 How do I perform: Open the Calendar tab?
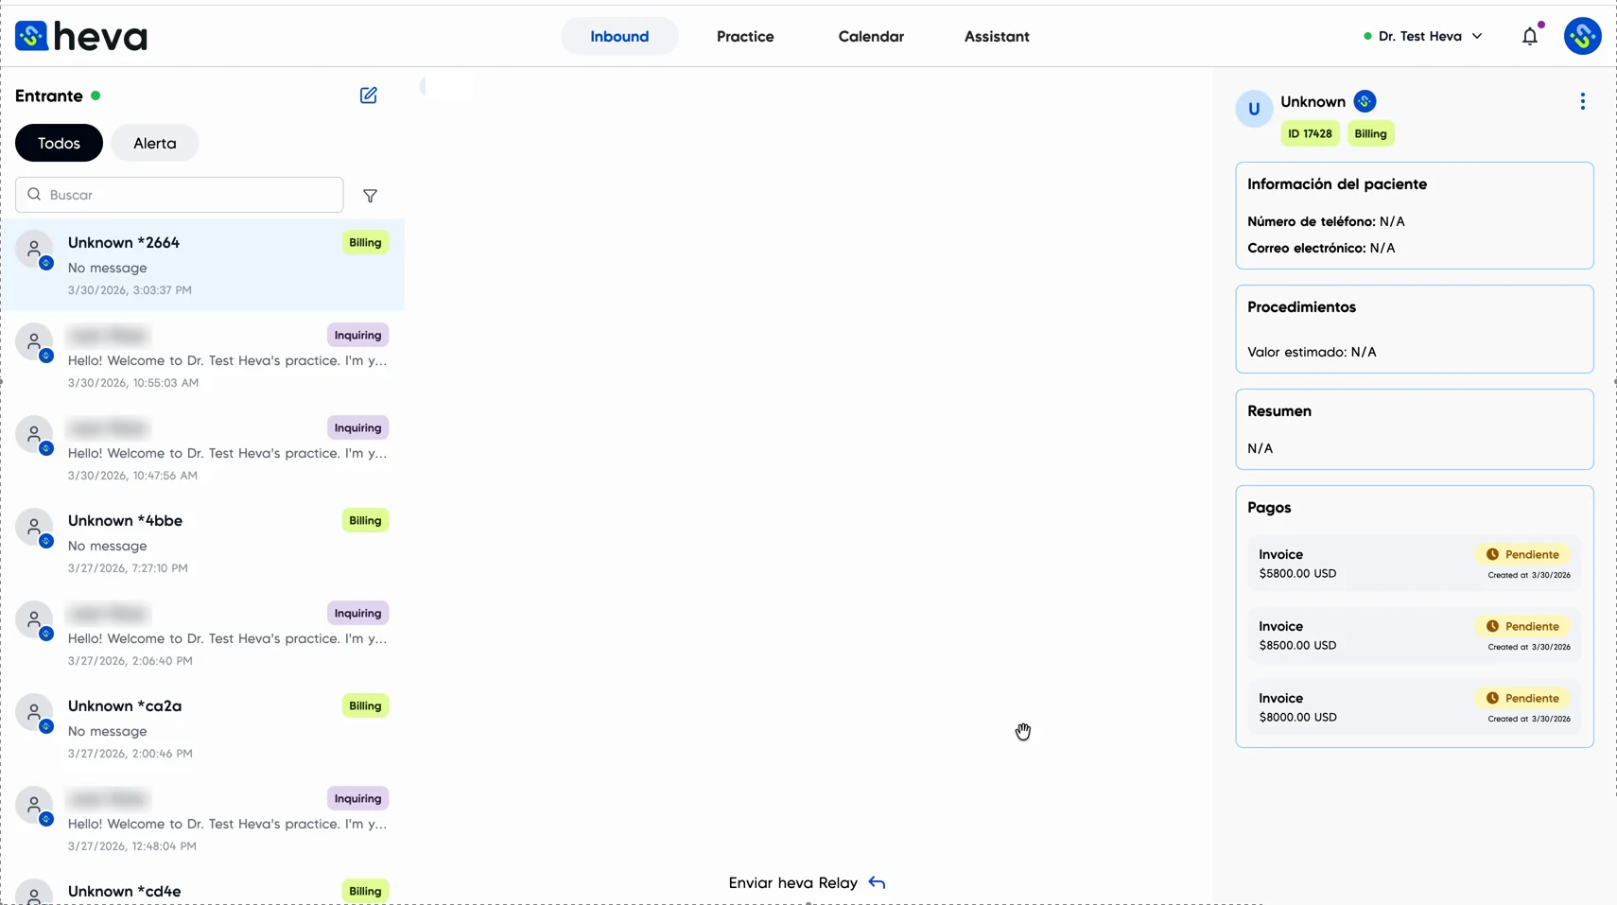pyautogui.click(x=871, y=36)
